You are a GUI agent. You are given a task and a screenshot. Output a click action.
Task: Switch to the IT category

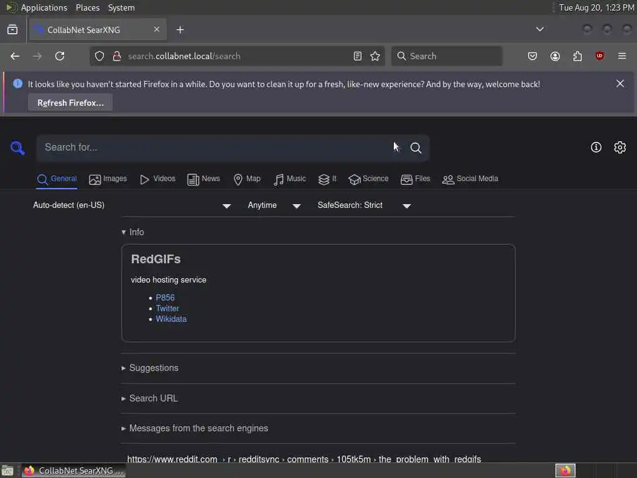pyautogui.click(x=327, y=179)
